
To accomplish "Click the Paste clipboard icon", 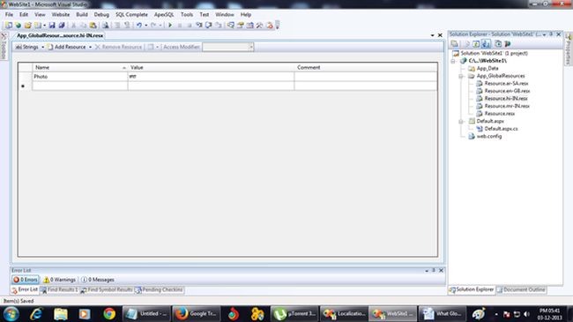I will [x=93, y=26].
